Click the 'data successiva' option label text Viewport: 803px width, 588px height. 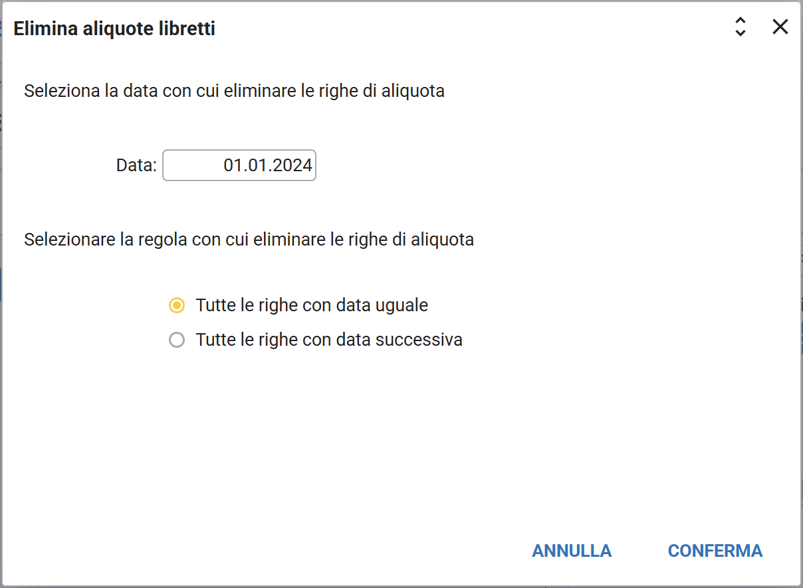pos(329,340)
